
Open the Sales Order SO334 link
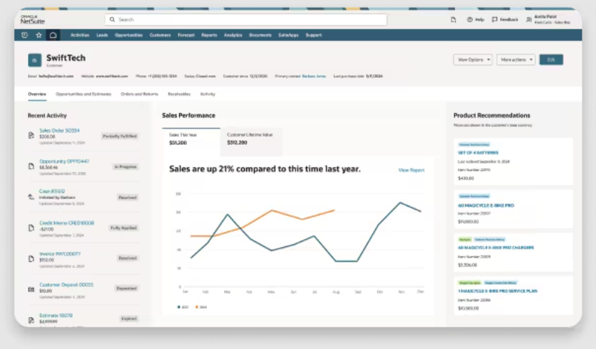(59, 131)
